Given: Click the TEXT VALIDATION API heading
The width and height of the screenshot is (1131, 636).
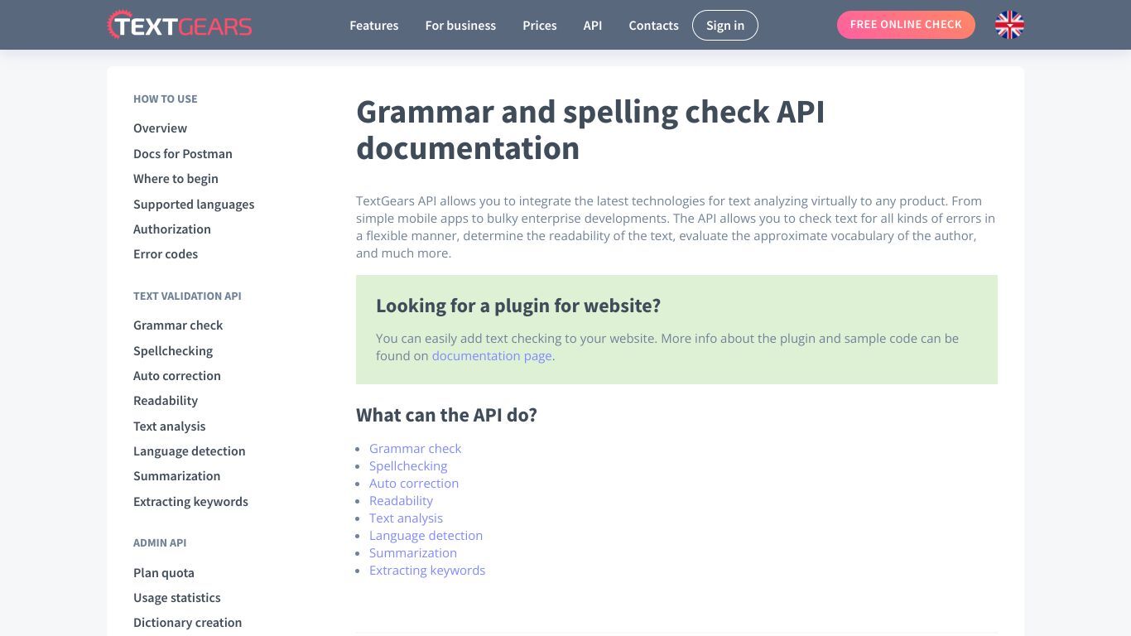Looking at the screenshot, I should click(187, 296).
